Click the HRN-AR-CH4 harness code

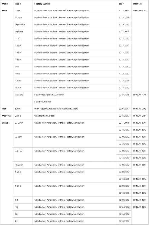(140, 116)
